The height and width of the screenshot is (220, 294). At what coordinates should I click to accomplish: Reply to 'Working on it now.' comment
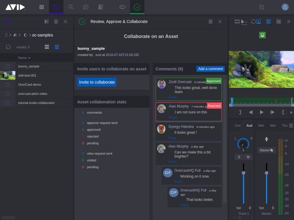coord(179,182)
